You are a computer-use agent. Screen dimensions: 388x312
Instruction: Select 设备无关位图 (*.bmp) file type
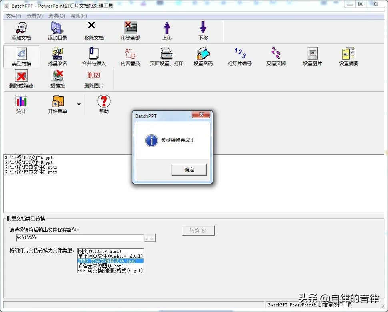110,266
